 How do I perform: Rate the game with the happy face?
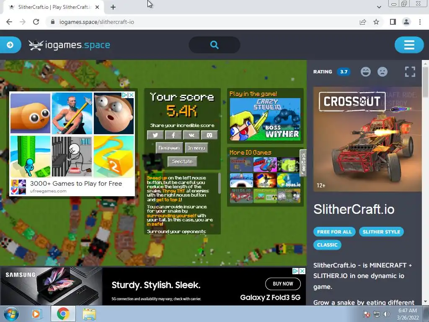(365, 72)
